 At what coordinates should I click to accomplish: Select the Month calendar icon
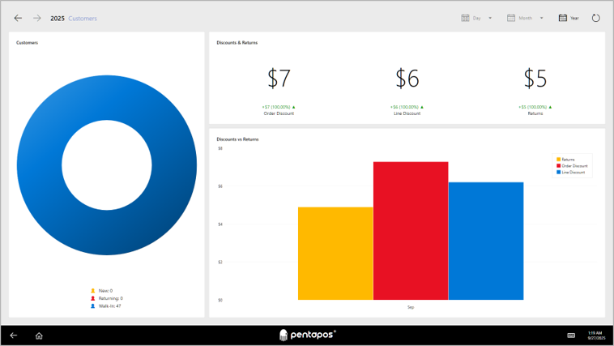click(x=511, y=18)
